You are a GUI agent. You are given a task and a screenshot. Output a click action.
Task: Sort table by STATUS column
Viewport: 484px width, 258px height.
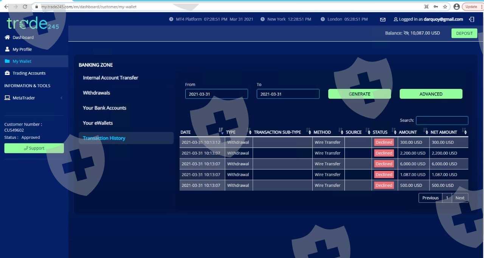pos(384,132)
